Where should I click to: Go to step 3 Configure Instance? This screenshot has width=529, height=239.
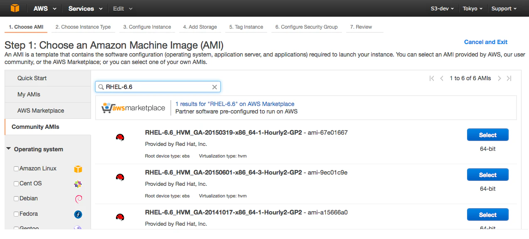point(147,27)
